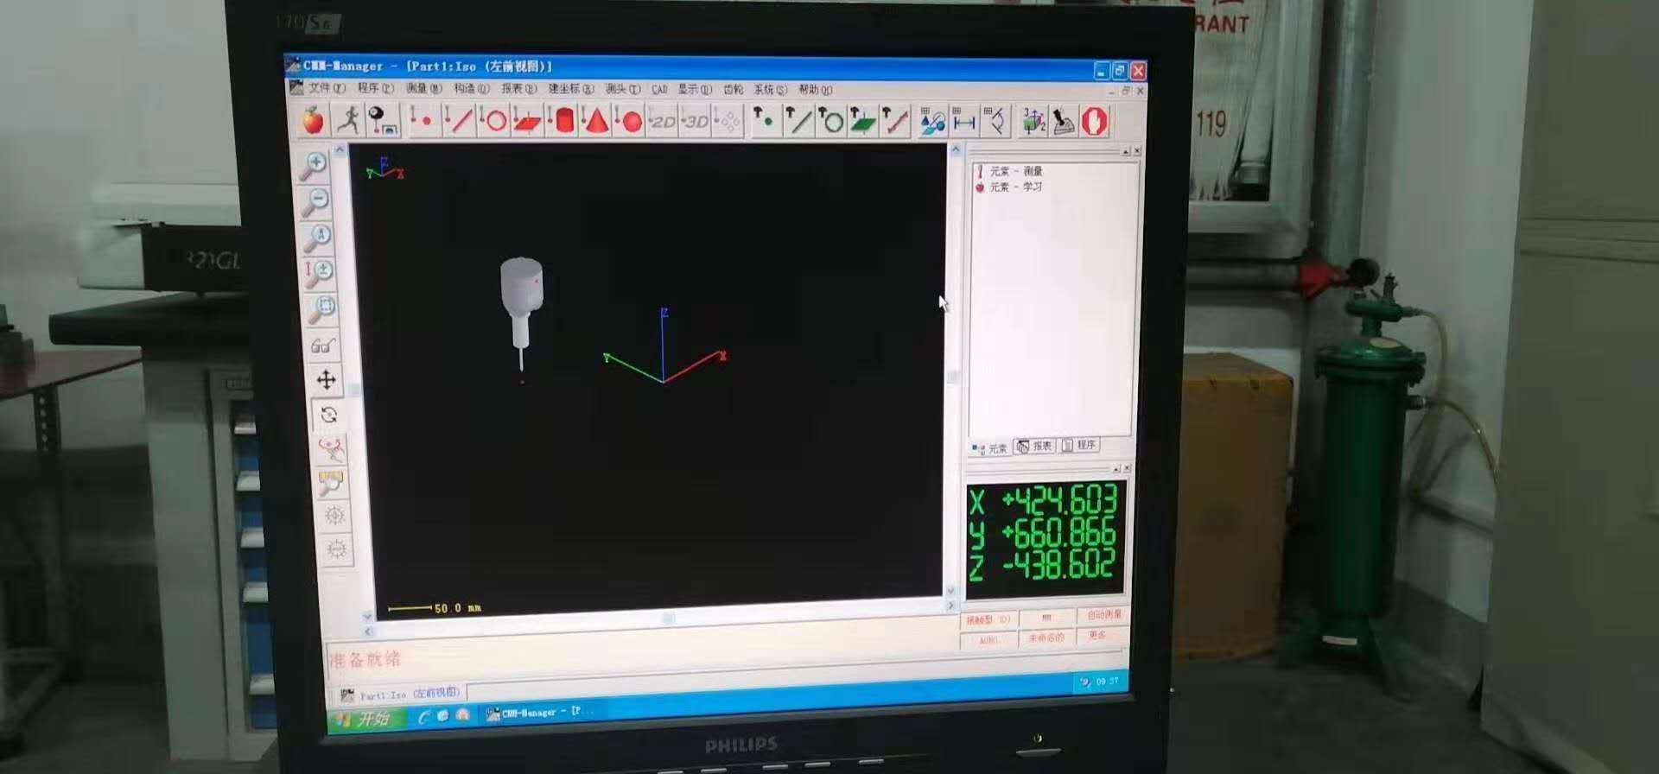Select the measure cone tool
The height and width of the screenshot is (774, 1659).
pyautogui.click(x=595, y=121)
